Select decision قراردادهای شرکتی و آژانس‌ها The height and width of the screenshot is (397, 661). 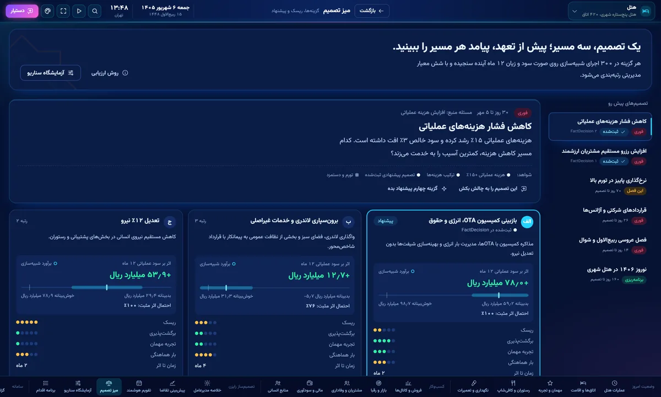[600, 215]
